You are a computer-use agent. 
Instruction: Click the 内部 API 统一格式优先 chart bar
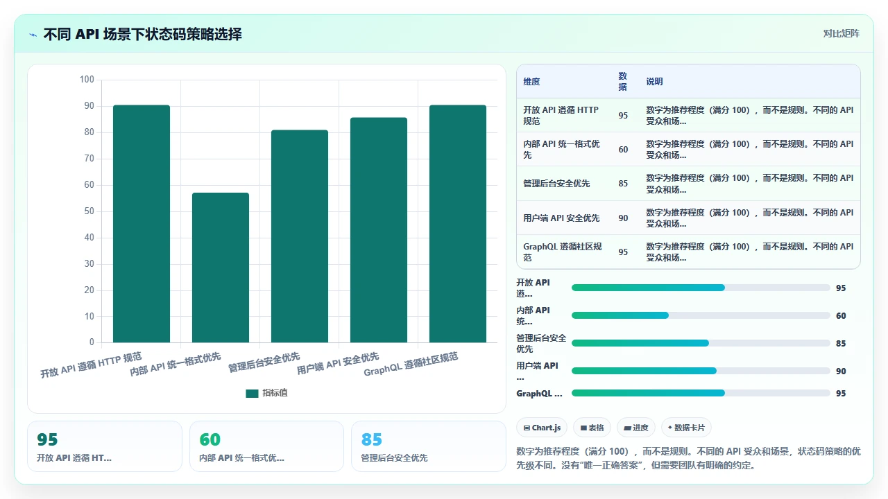221,268
